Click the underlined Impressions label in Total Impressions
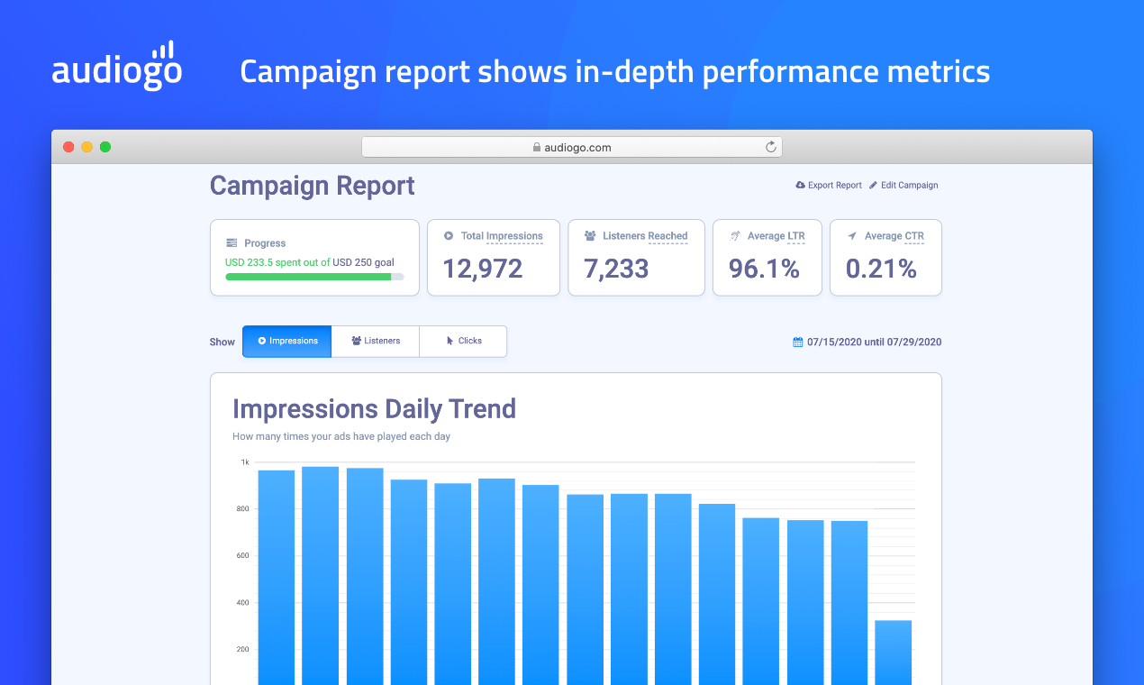This screenshot has height=685, width=1144. click(514, 236)
